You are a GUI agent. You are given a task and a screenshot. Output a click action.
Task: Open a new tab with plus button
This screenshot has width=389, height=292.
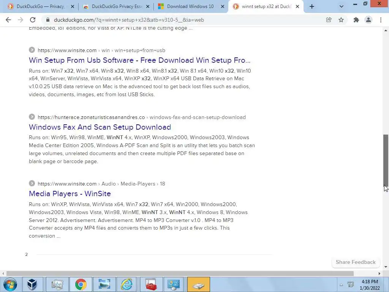[312, 7]
